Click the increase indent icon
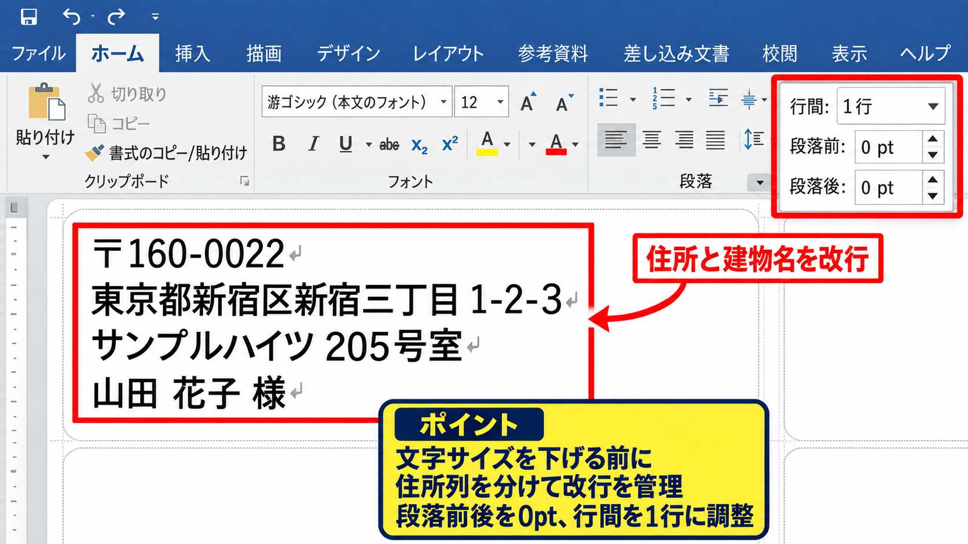 pos(718,98)
